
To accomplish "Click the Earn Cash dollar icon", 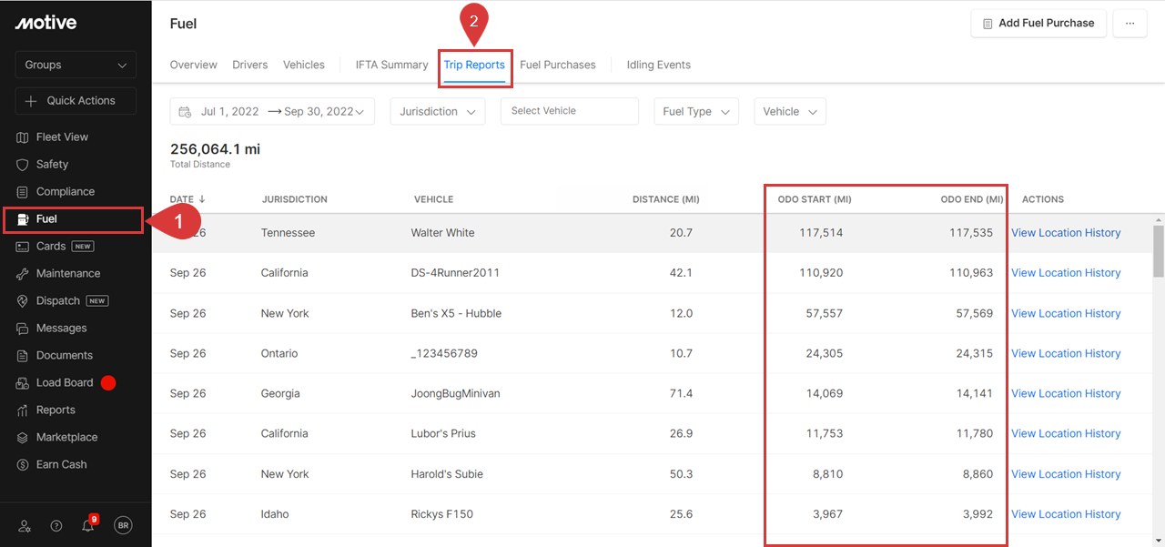I will [x=23, y=465].
